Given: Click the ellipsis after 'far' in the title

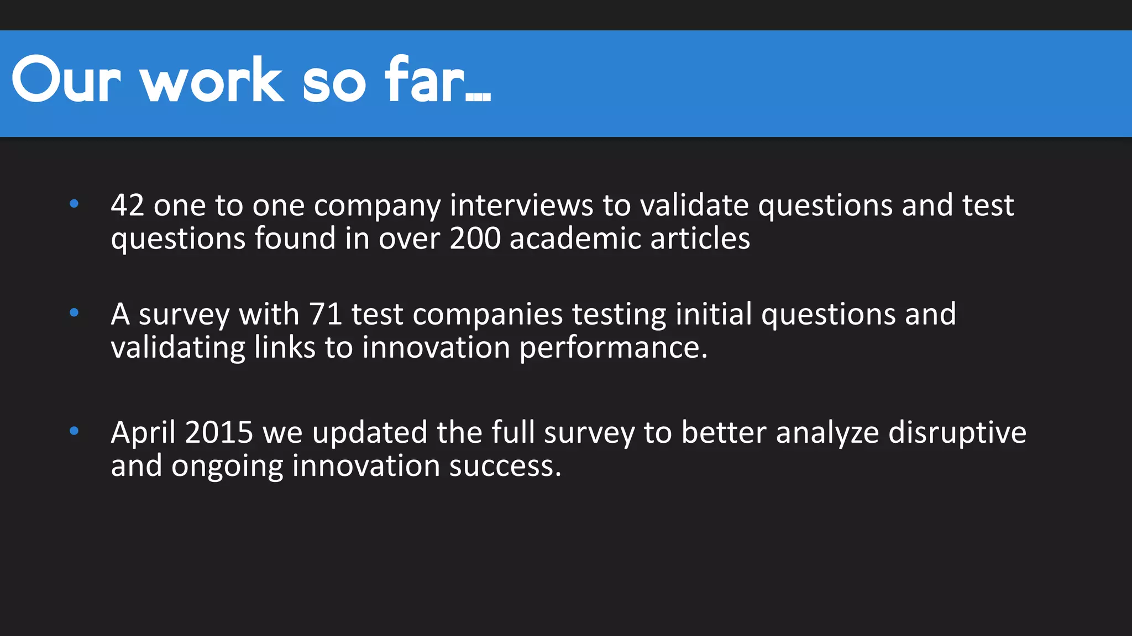Looking at the screenshot, I should click(479, 97).
